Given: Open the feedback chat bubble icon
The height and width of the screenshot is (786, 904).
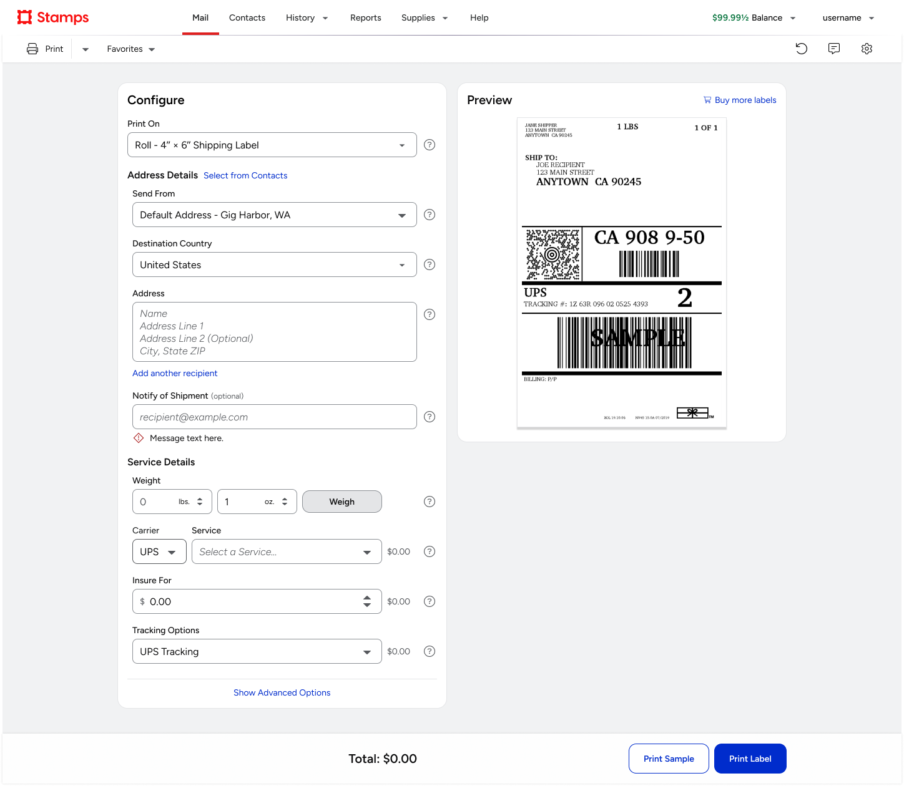Looking at the screenshot, I should (x=834, y=49).
